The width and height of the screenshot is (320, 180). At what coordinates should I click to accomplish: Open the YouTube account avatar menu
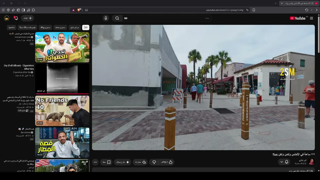coord(7,18)
